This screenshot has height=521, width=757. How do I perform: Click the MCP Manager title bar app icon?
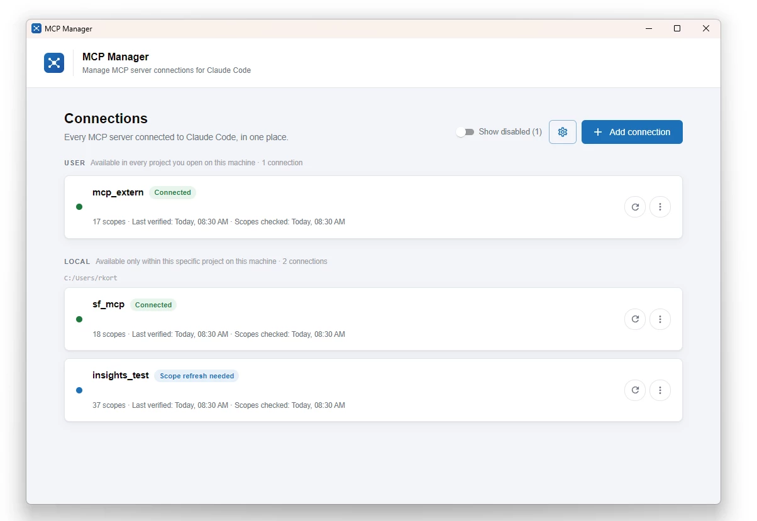[x=36, y=28]
